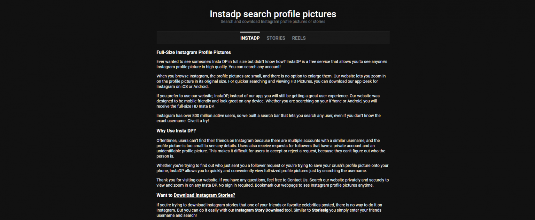Click the Full-Size Instagram Profile Pictures heading
The width and height of the screenshot is (535, 220).
pos(194,52)
